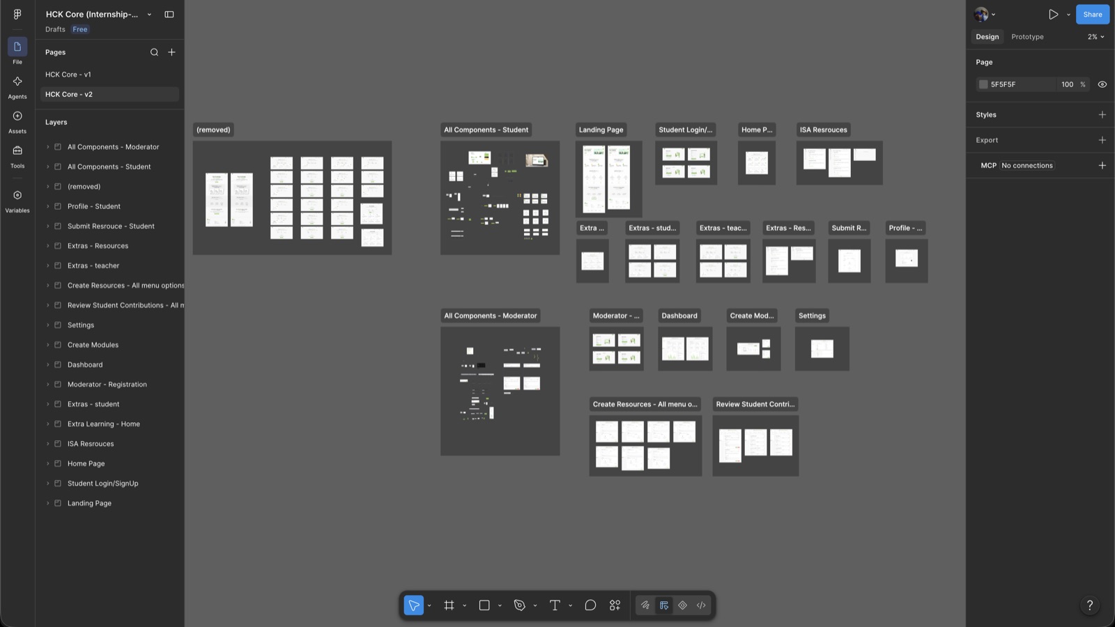Click the page background color swatch

pyautogui.click(x=983, y=84)
